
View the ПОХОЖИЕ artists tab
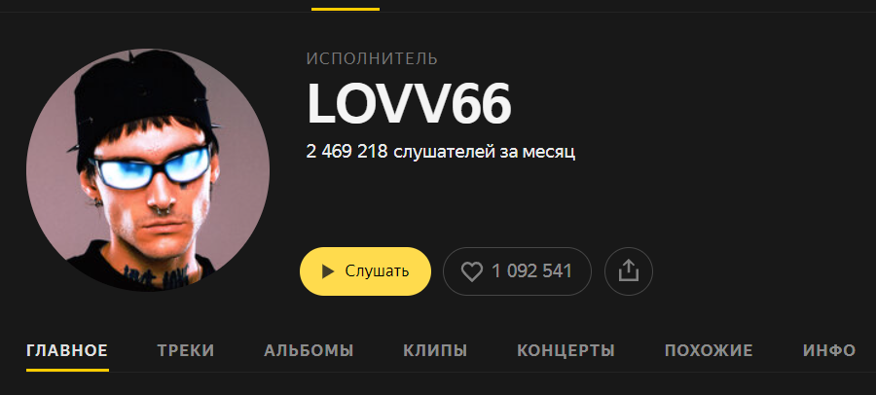(709, 351)
